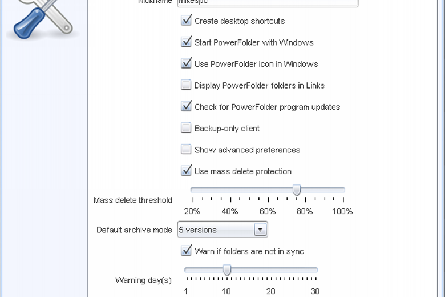Click the screwdriver and wrench preferences icon
Viewport: 445px width, 297px height.
[43, 19]
